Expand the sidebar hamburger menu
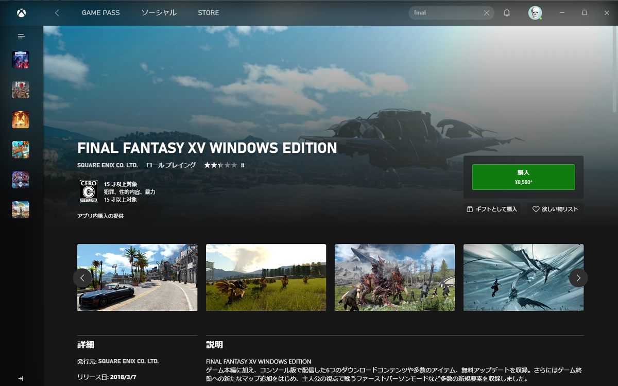 (x=21, y=36)
